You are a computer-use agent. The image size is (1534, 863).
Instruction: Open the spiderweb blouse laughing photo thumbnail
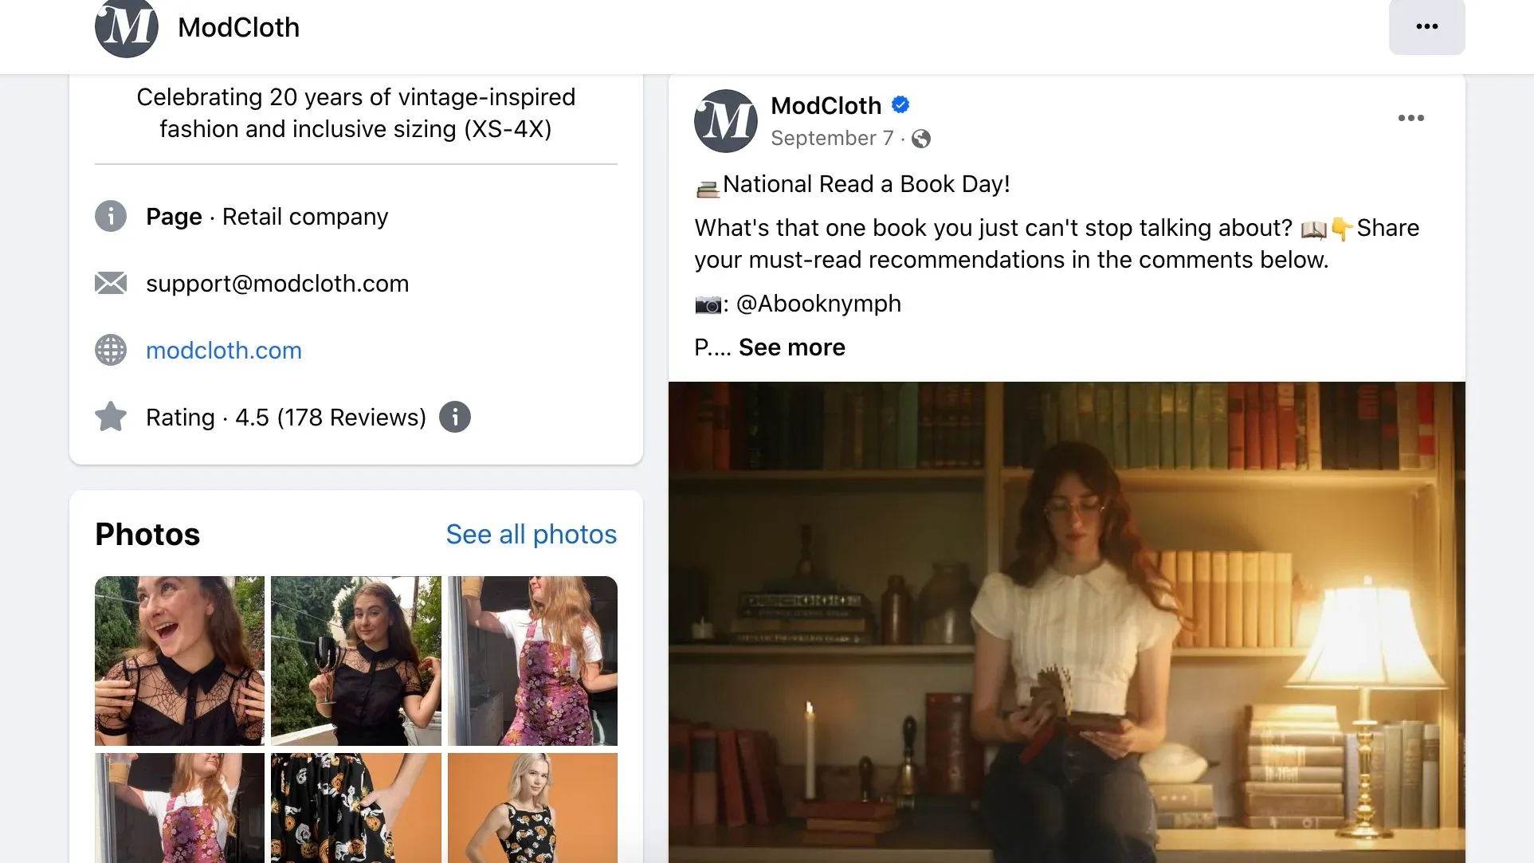179,661
